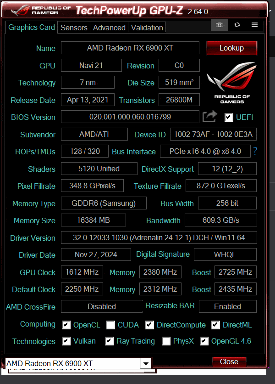Click the BIOS Version value field
275x384 pixels.
[130, 117]
